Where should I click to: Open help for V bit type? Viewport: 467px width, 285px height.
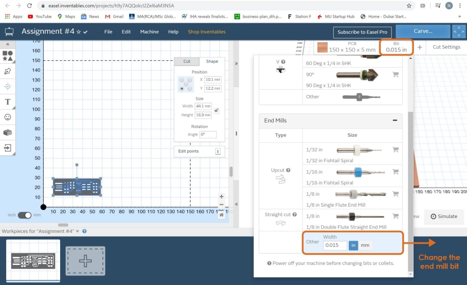click(283, 62)
